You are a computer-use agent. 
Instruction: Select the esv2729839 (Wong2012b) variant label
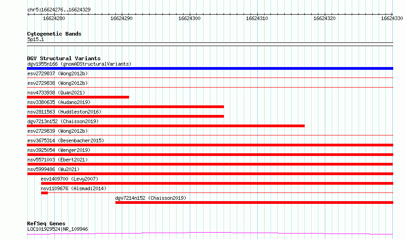click(57, 131)
